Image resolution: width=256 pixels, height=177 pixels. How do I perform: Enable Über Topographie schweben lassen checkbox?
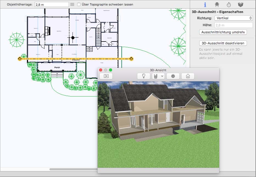point(79,4)
